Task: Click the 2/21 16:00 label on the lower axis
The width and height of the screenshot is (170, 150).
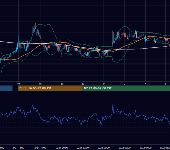Action: 18,147
